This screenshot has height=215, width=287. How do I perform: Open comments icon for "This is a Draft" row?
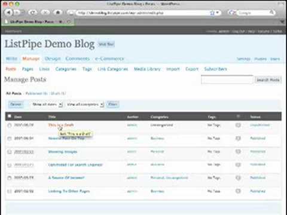click(238, 125)
